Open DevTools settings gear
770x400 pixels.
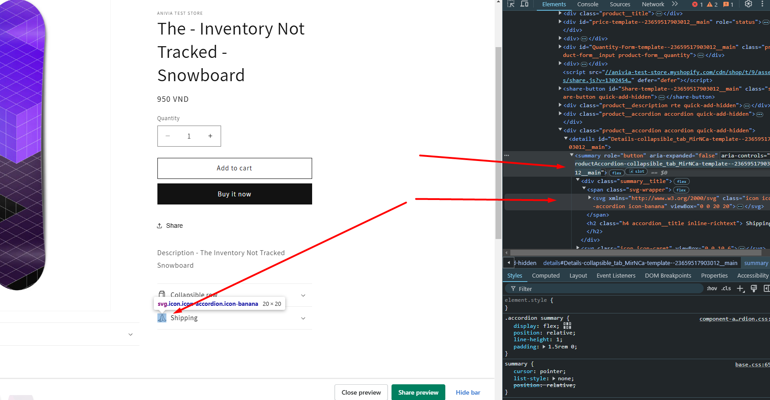tap(748, 4)
